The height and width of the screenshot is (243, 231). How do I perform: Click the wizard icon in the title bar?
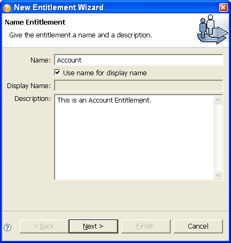pos(7,7)
